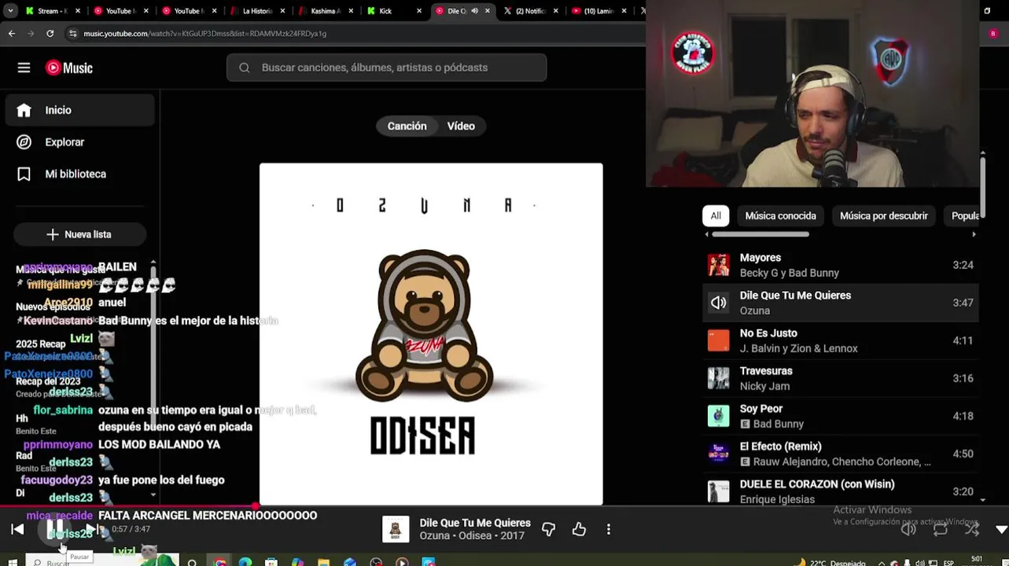This screenshot has height=566, width=1009.
Task: Collapse the player page with down arrow
Action: click(x=1001, y=530)
